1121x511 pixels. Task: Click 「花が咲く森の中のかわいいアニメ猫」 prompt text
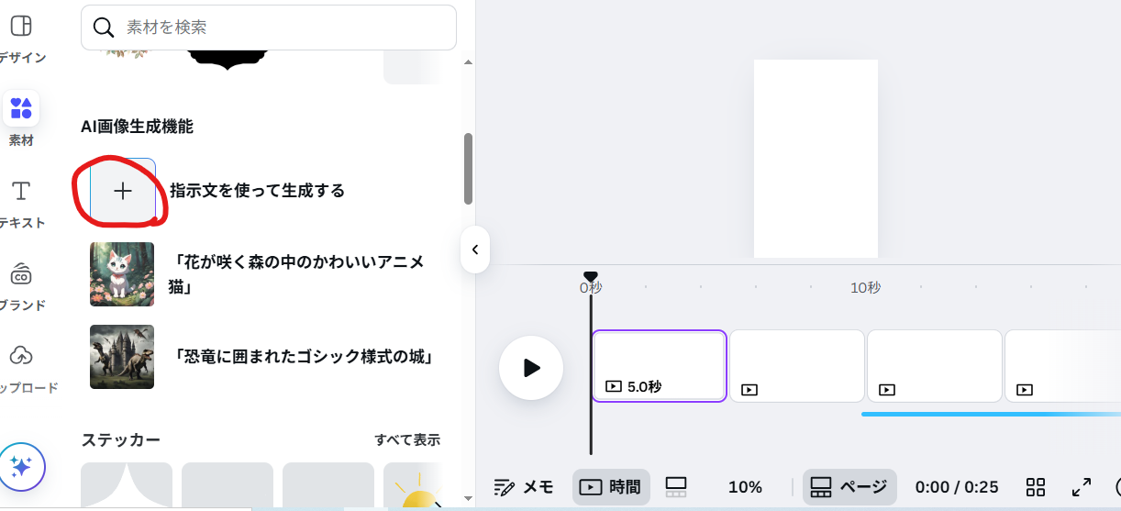299,274
